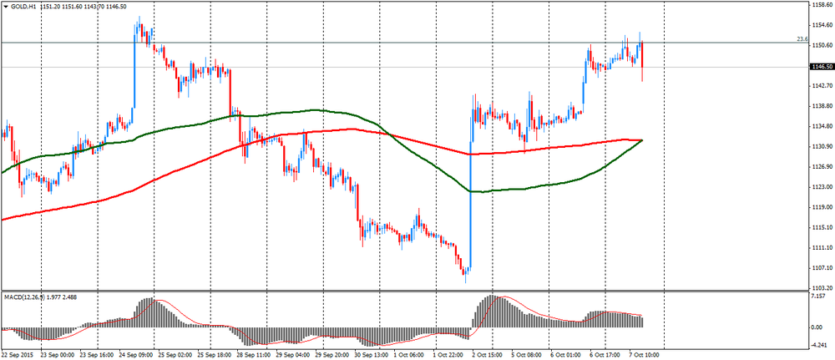Click the 1115.10 price scale label

[x=822, y=227]
